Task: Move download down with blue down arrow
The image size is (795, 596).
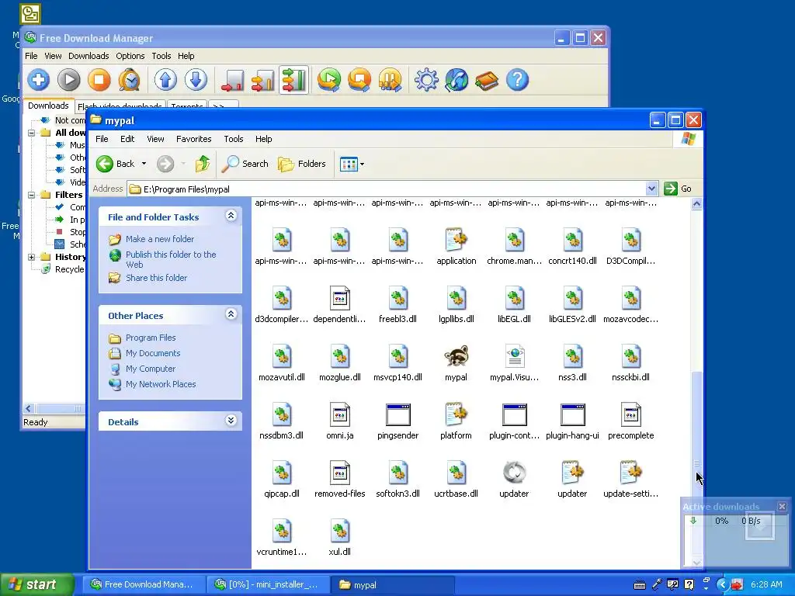Action: [196, 80]
